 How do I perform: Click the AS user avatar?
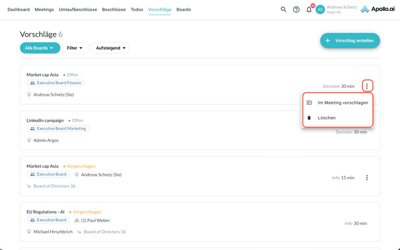[320, 9]
